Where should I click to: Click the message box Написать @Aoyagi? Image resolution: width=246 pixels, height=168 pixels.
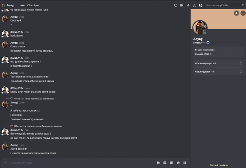(x=82, y=163)
